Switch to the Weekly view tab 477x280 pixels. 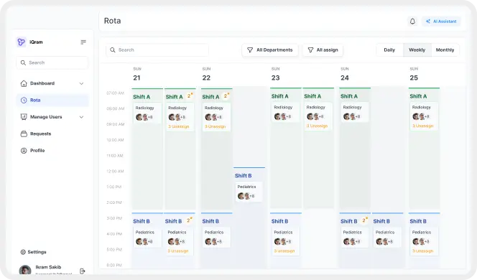coord(417,50)
